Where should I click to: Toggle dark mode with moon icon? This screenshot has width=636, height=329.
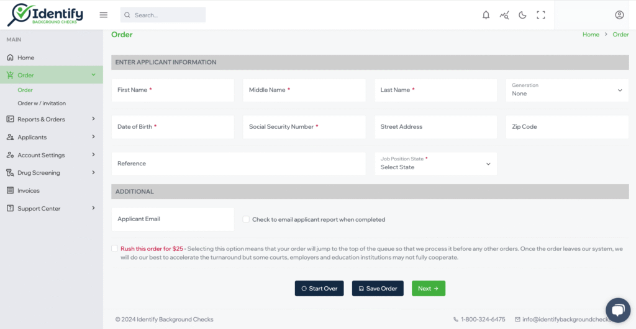pos(522,15)
